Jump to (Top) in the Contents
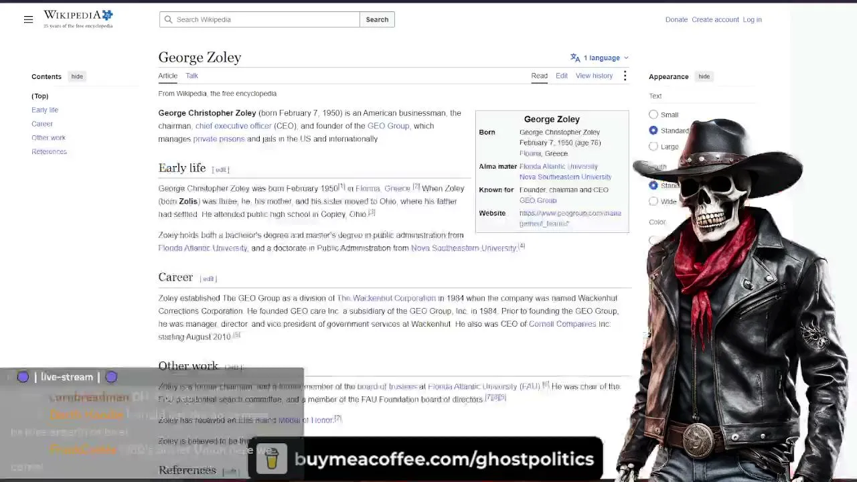The width and height of the screenshot is (857, 482). click(x=40, y=96)
